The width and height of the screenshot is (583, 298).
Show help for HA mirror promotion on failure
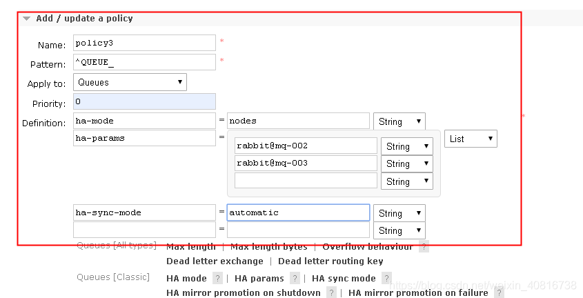click(x=499, y=292)
